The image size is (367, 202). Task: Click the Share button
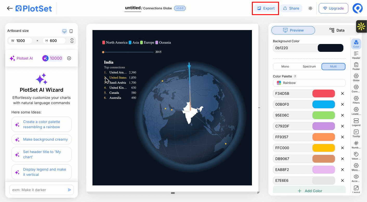pos(291,8)
